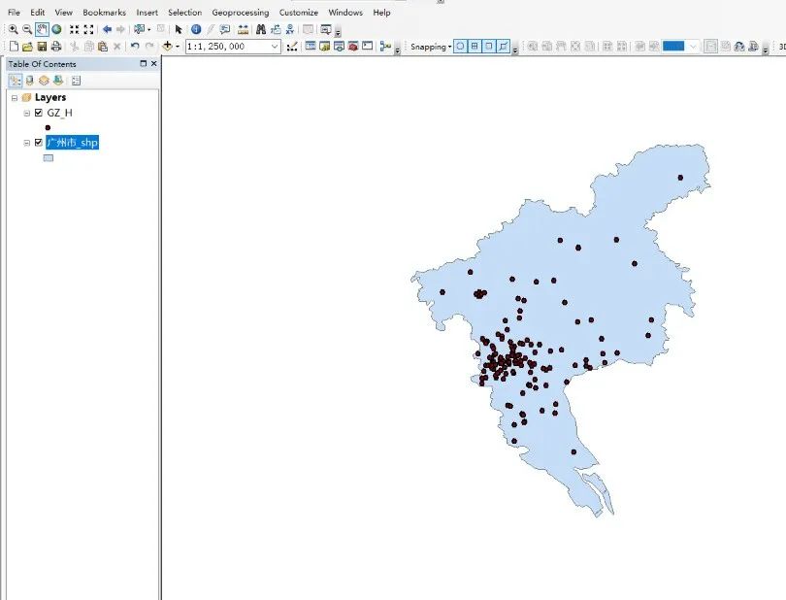Collapse the Layers group in Table Of Contents
This screenshot has width=786, height=600.
(15, 97)
